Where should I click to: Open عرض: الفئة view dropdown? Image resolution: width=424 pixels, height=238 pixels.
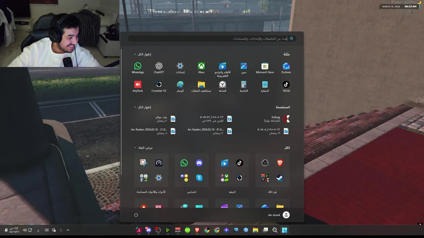pos(143,148)
